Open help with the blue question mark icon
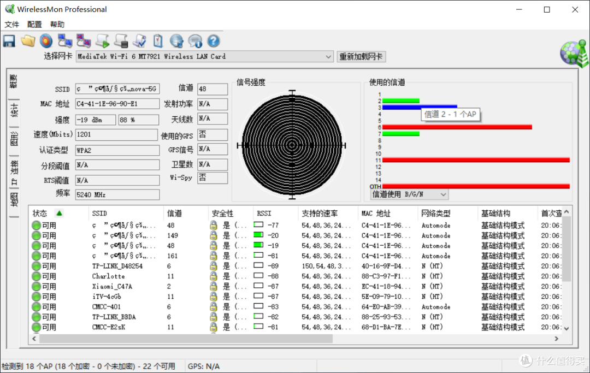 tap(214, 41)
